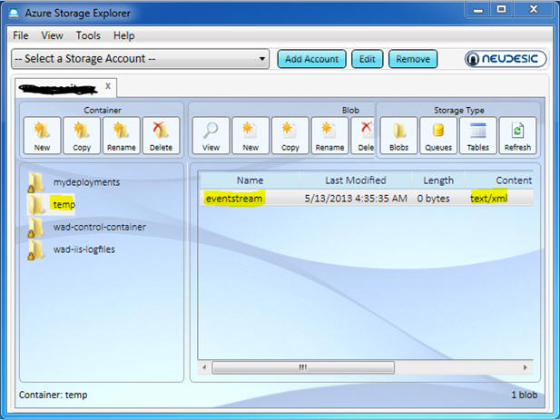The height and width of the screenshot is (420, 560).
Task: Click the New container icon
Action: 42,135
